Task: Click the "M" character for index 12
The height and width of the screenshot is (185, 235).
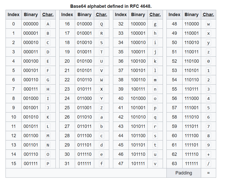Action: (48, 136)
